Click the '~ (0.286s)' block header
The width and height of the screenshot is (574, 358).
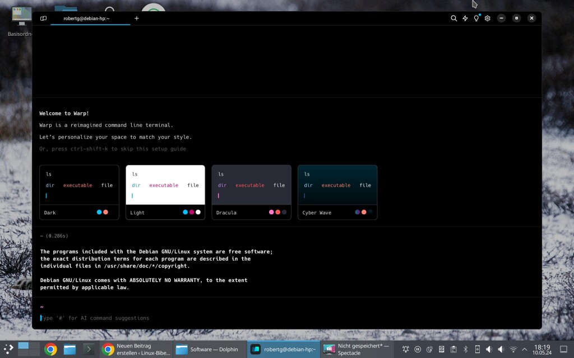[54, 236]
